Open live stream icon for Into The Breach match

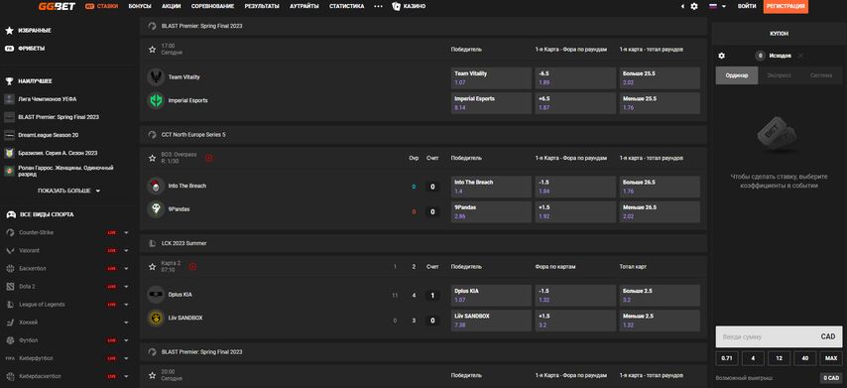[x=208, y=158]
